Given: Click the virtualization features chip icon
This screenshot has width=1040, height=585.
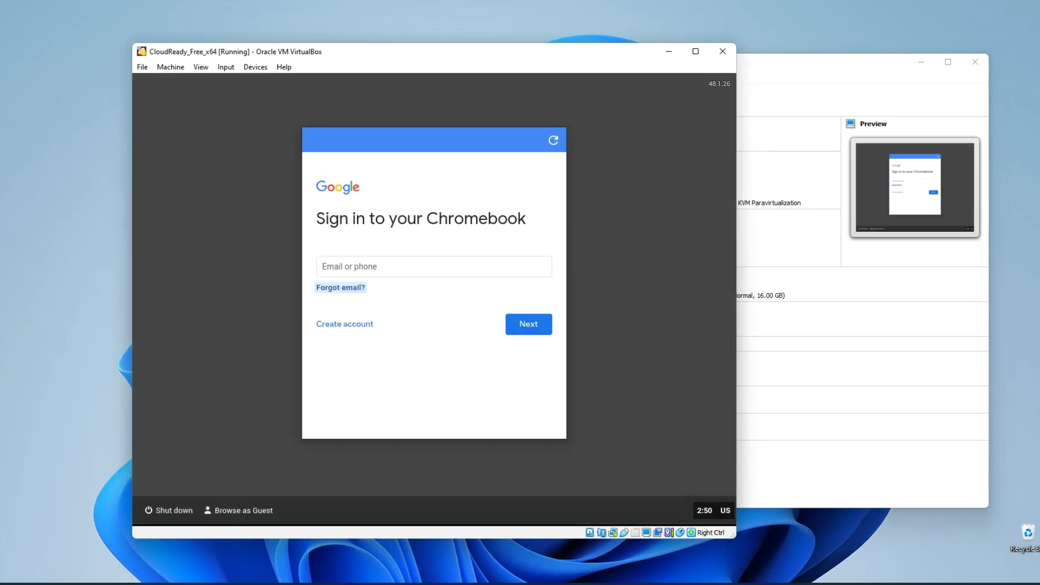Looking at the screenshot, I should 668,532.
